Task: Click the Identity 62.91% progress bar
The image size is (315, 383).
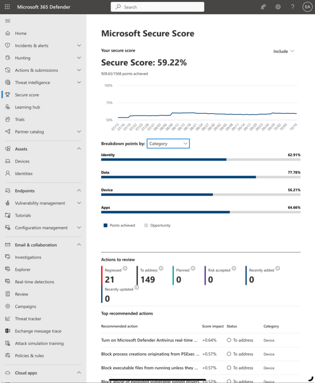Action: (x=201, y=160)
